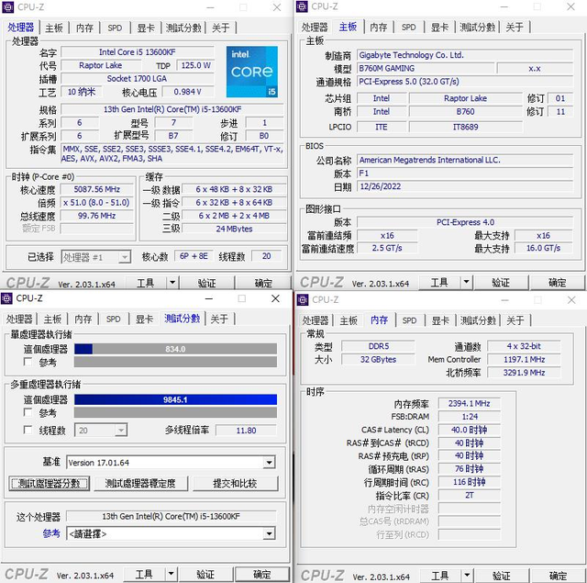Open 显卡 tab in the memory window
Screen dimensions: 587x583
440,320
